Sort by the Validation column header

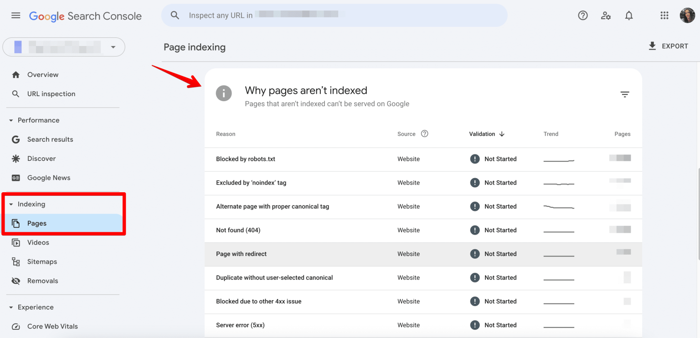(x=486, y=134)
